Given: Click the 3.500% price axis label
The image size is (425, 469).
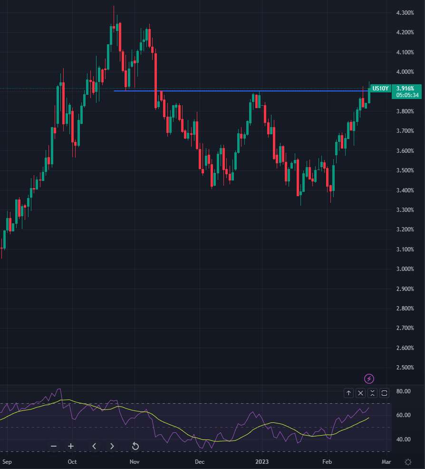Looking at the screenshot, I should pyautogui.click(x=405, y=170).
